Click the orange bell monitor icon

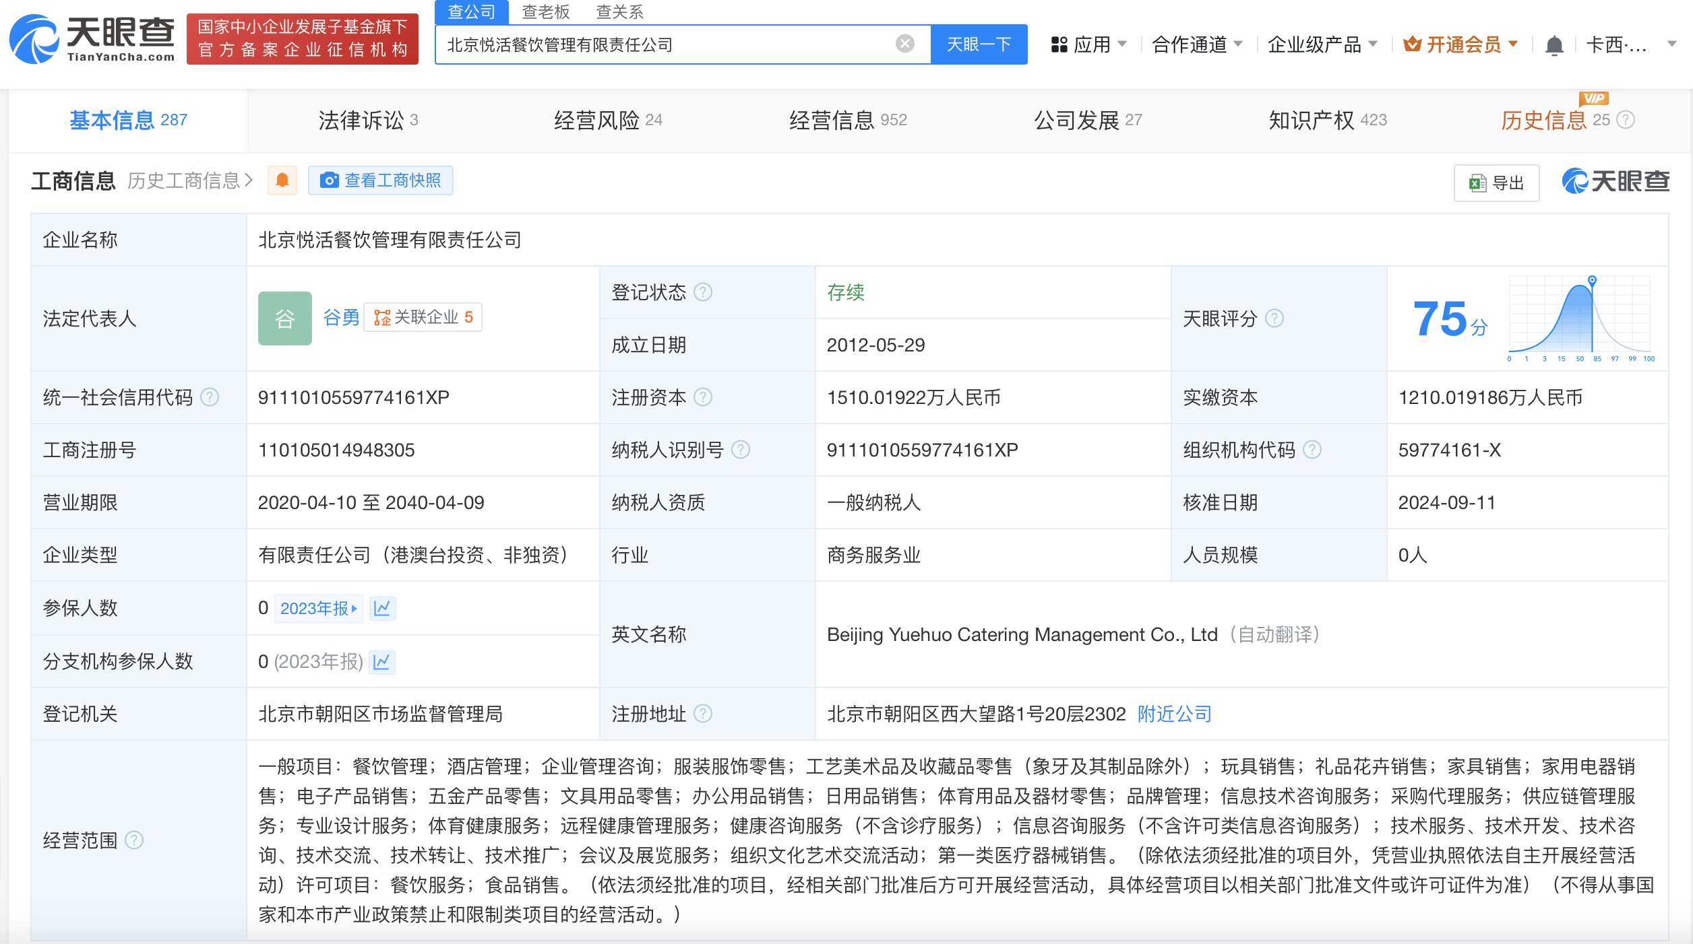[282, 180]
